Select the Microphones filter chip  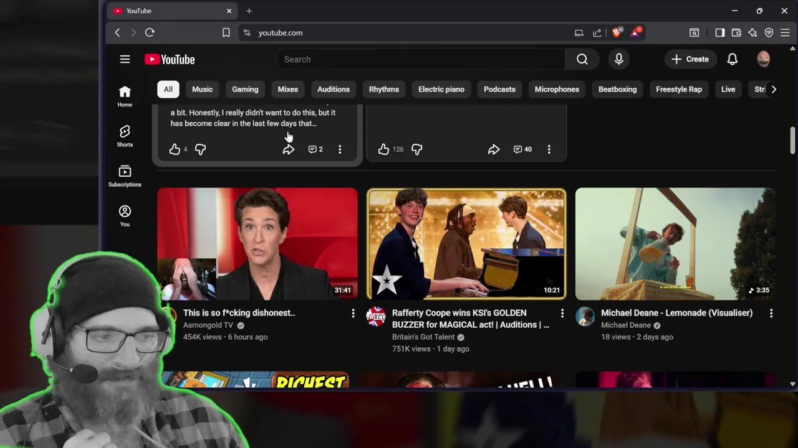(x=557, y=89)
